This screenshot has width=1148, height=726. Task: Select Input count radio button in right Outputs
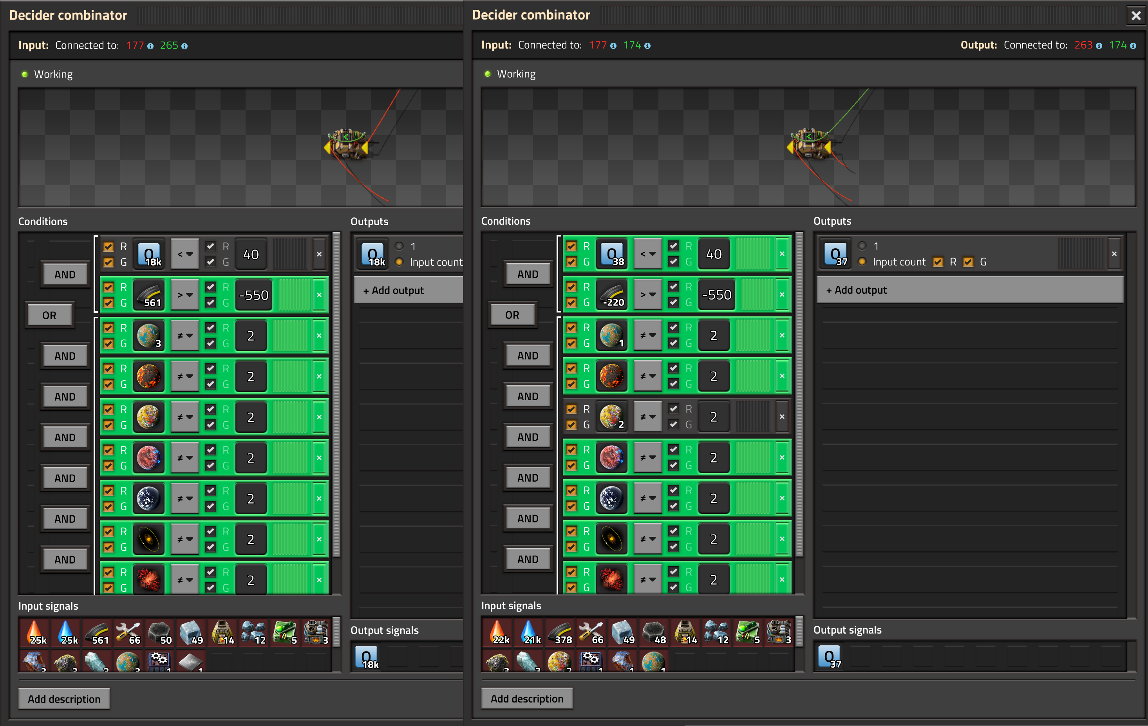pyautogui.click(x=862, y=262)
